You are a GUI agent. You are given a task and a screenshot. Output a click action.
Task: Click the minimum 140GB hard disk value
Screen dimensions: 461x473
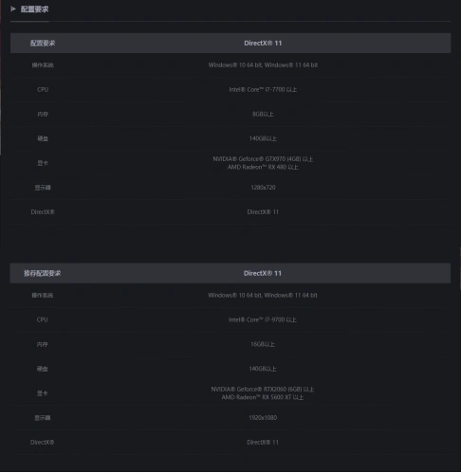coord(263,138)
